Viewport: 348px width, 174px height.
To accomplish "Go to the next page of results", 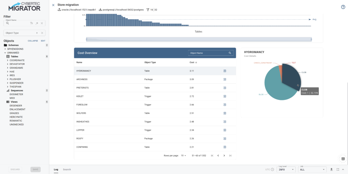I will click(224, 156).
